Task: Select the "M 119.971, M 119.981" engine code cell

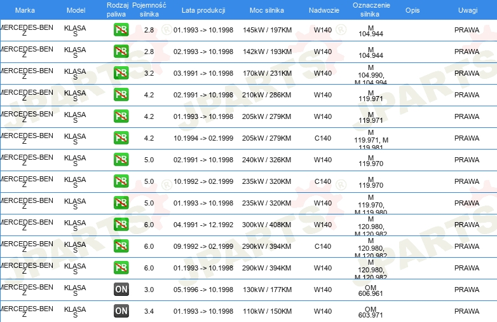Action: pyautogui.click(x=371, y=139)
